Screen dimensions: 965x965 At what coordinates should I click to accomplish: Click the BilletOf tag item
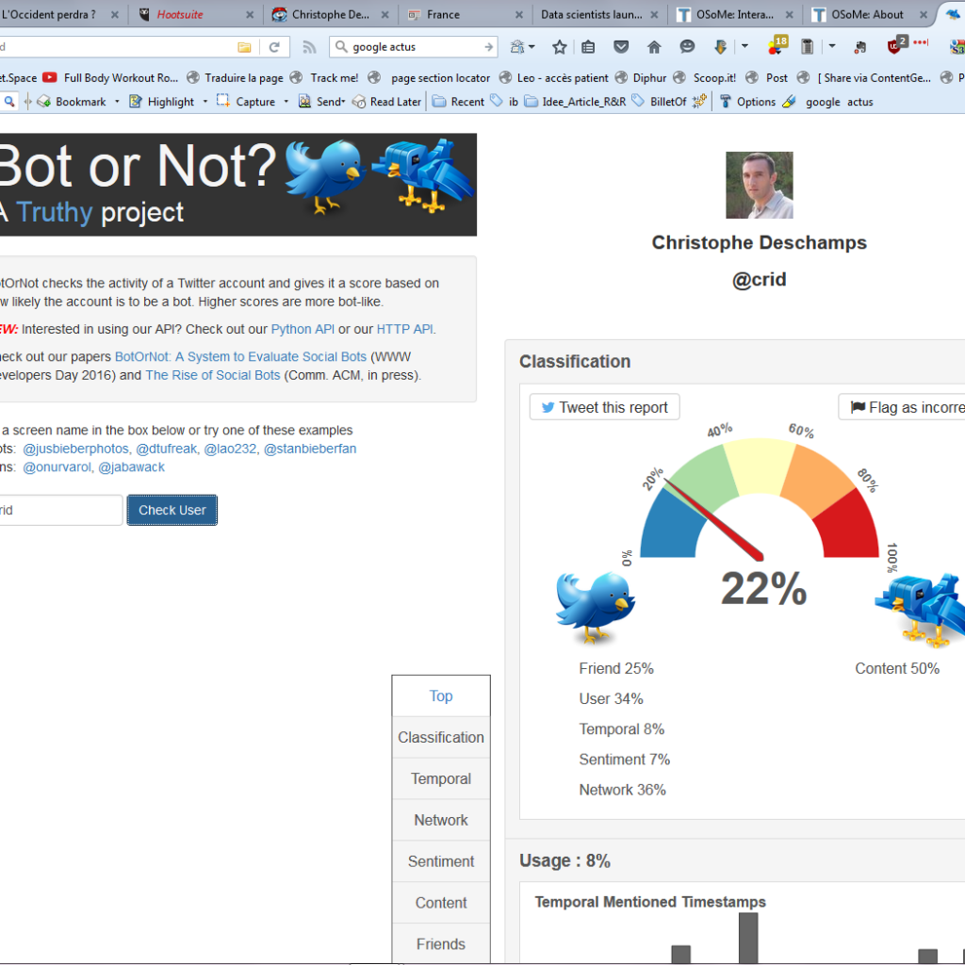click(x=660, y=102)
